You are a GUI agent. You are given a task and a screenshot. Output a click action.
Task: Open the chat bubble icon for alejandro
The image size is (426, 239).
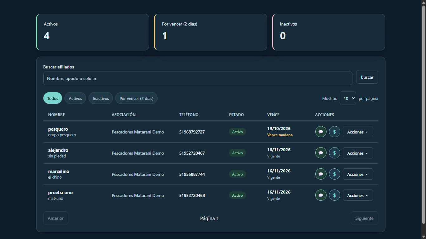321,153
